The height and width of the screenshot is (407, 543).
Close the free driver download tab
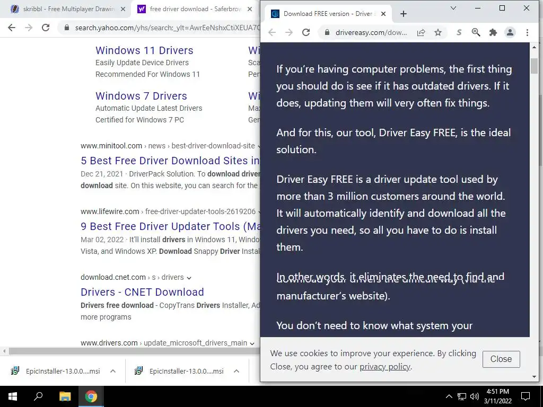250,9
